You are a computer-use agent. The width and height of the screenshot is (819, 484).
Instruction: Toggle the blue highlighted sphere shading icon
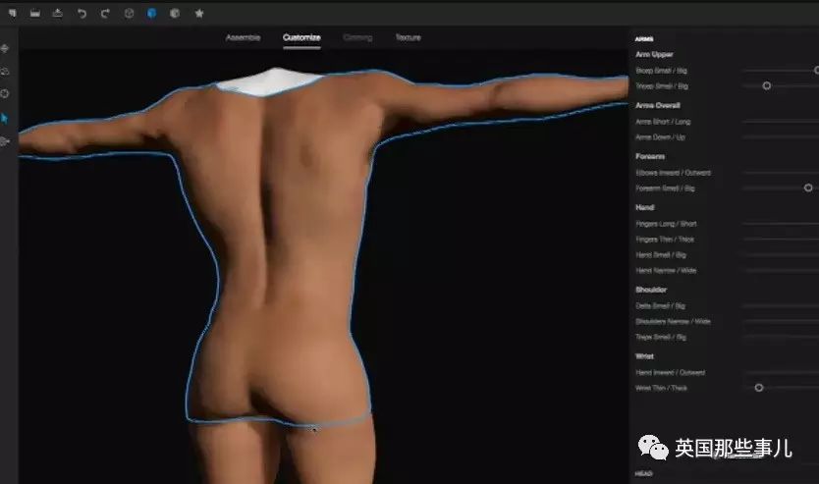(x=152, y=14)
